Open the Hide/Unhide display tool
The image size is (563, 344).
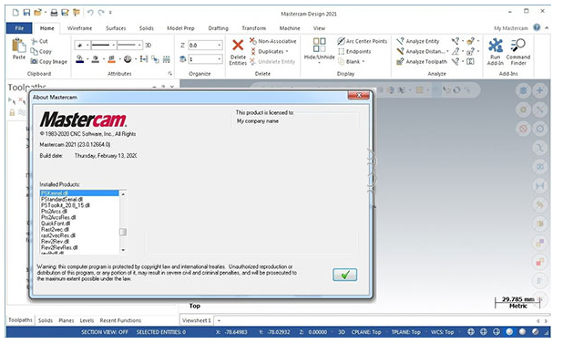coord(319,46)
